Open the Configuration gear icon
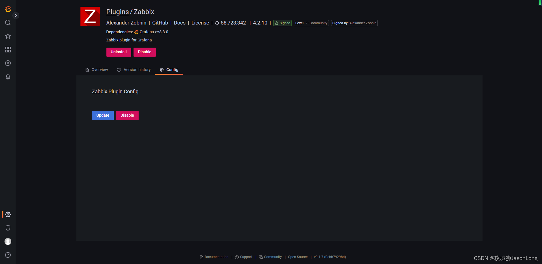542x264 pixels. [8, 214]
